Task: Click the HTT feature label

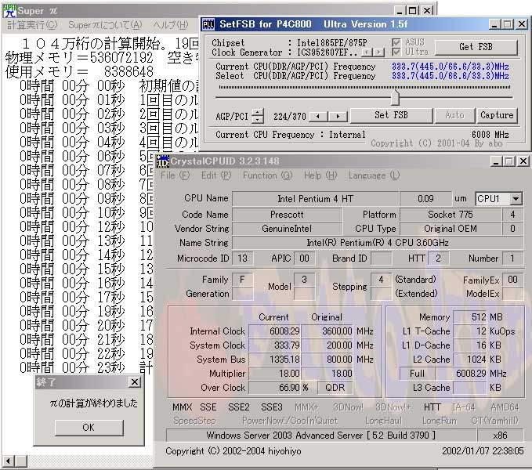Action: click(x=432, y=407)
